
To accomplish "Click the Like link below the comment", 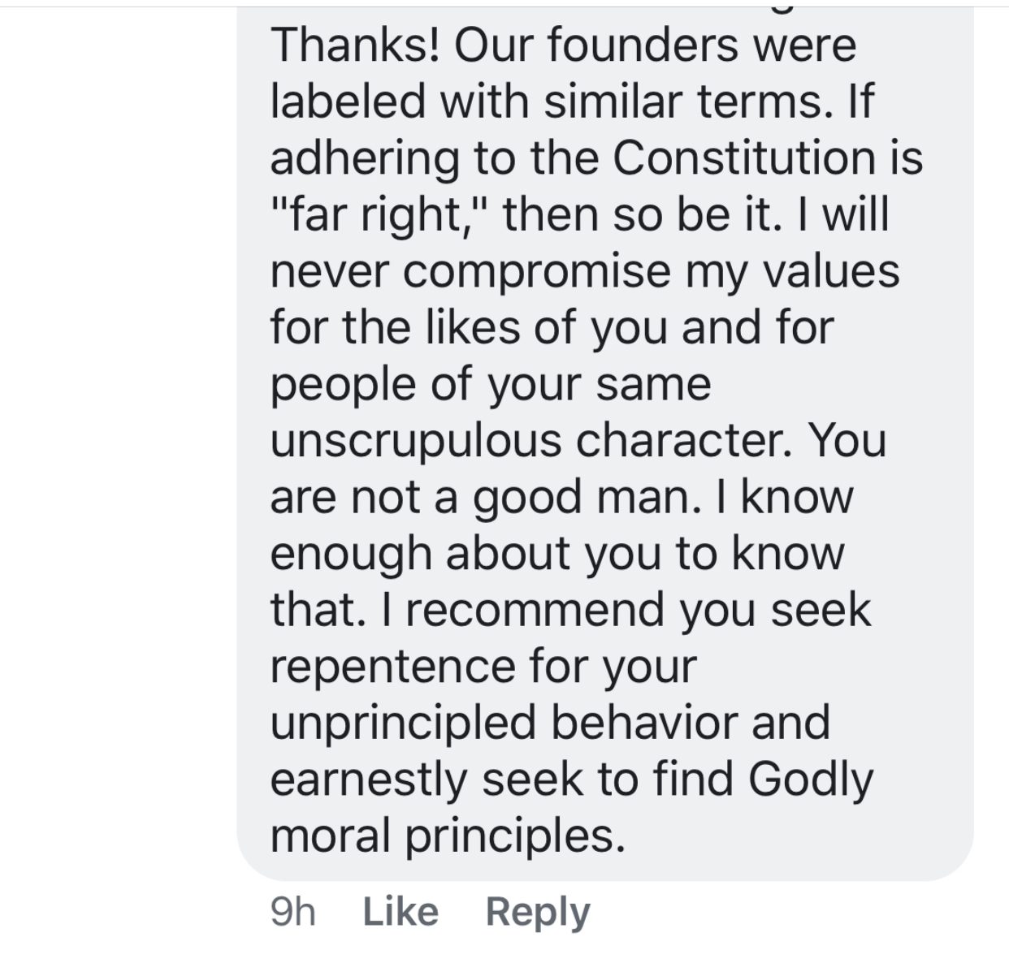I will click(400, 910).
